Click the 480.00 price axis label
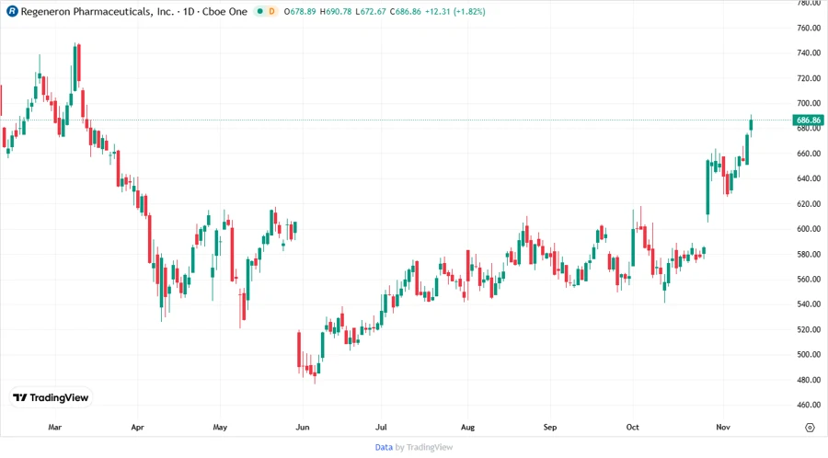 click(x=809, y=380)
